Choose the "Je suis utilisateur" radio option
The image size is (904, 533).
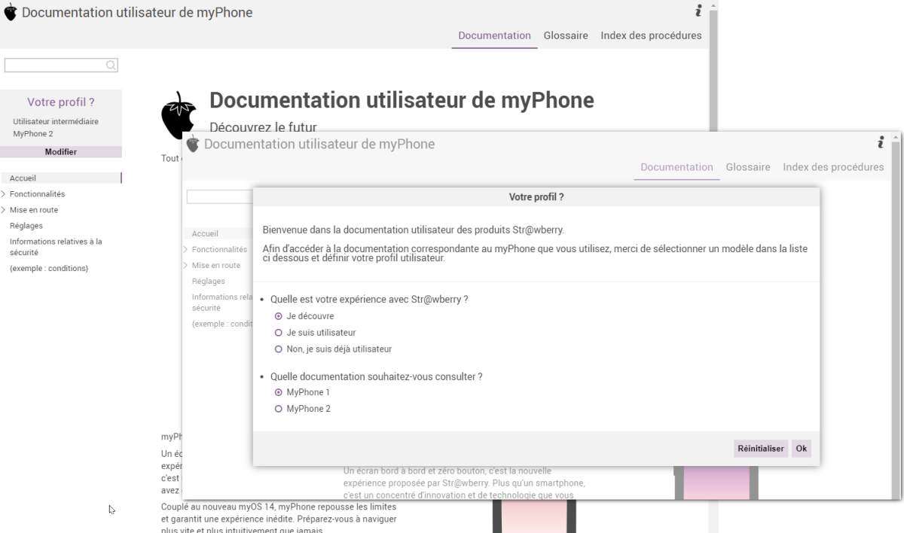click(279, 333)
